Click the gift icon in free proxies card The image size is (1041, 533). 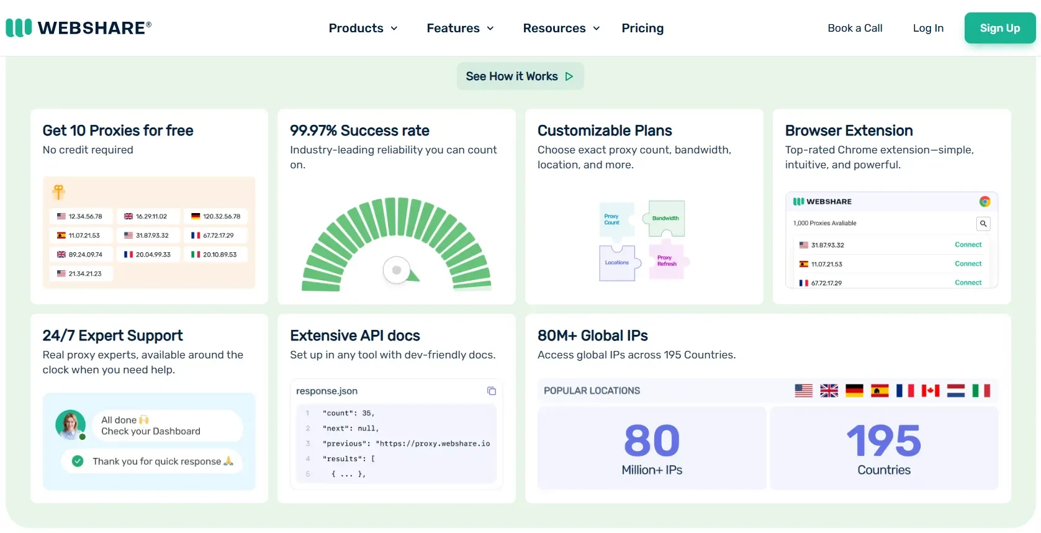58,192
